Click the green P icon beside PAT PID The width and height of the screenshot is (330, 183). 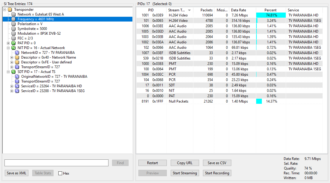click(x=13, y=43)
